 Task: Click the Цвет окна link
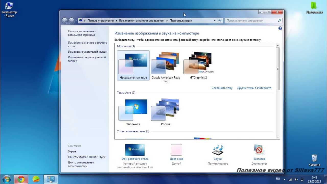tap(176, 159)
